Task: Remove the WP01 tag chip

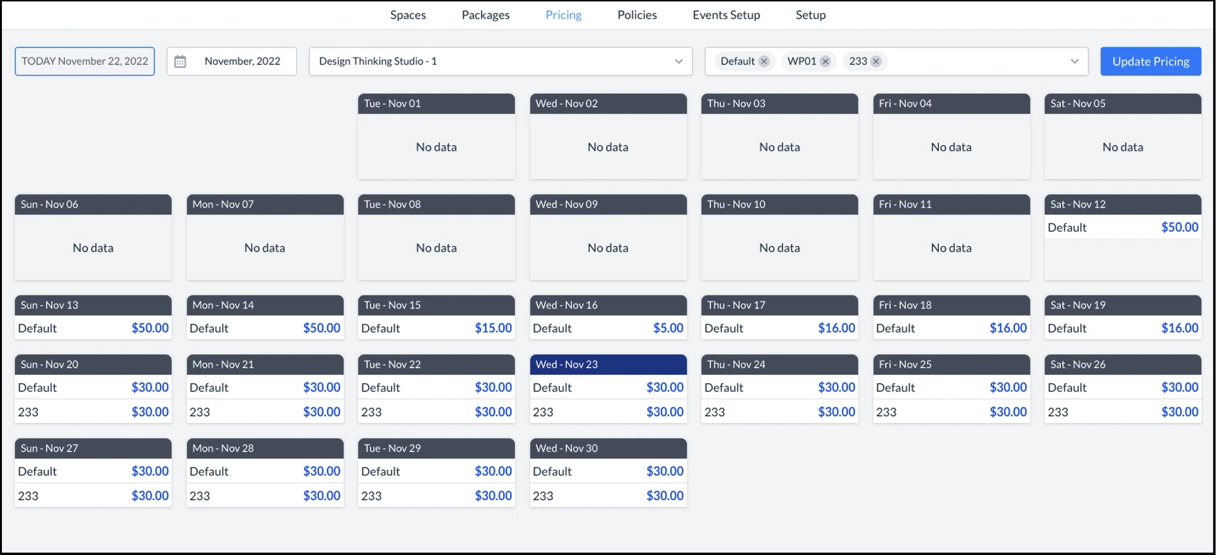Action: (x=826, y=61)
